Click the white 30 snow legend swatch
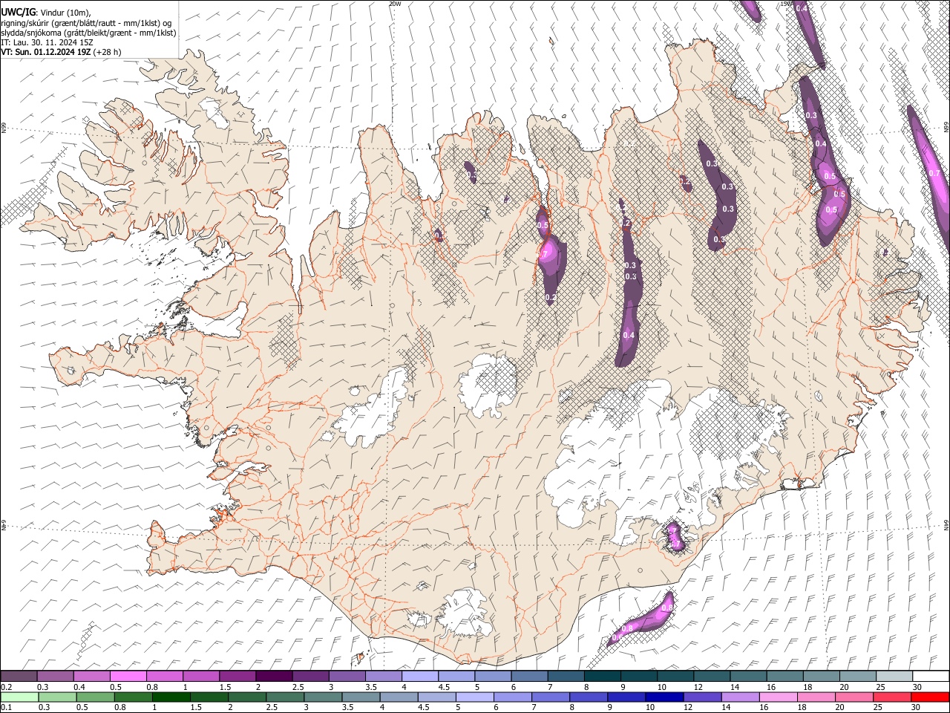This screenshot has height=713, width=950. tap(931, 677)
